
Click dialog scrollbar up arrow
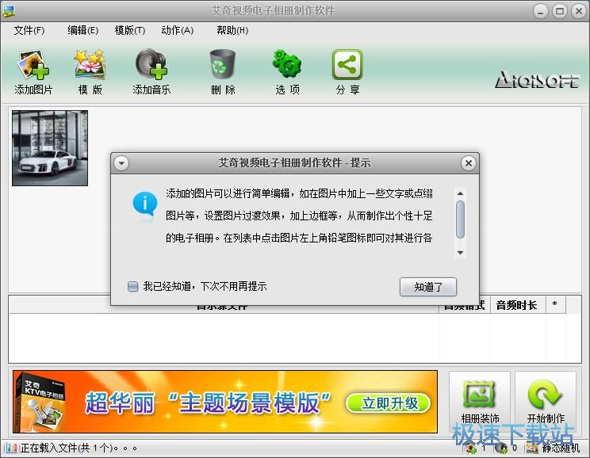(x=460, y=193)
